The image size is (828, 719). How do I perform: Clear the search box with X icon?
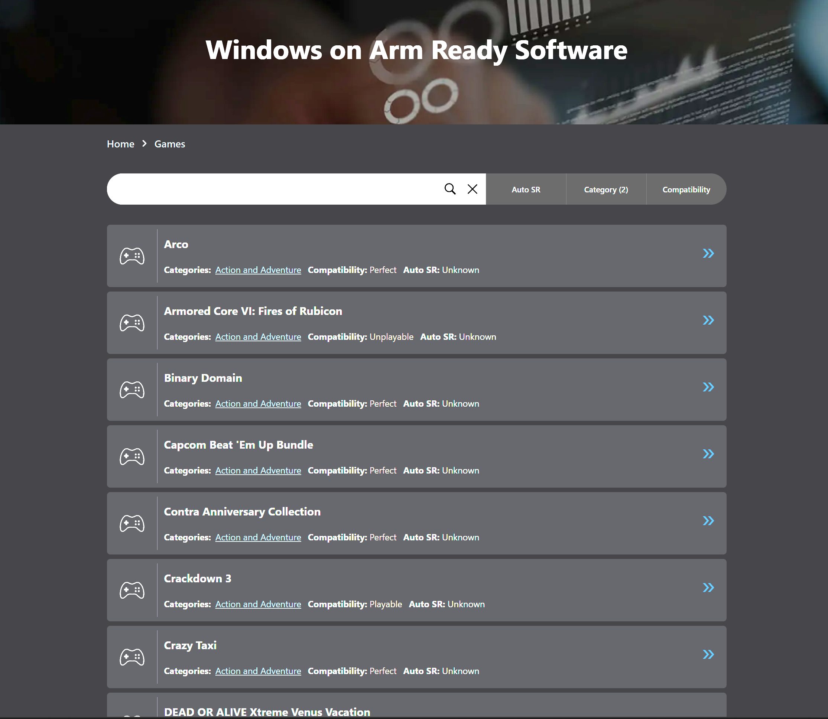point(473,189)
